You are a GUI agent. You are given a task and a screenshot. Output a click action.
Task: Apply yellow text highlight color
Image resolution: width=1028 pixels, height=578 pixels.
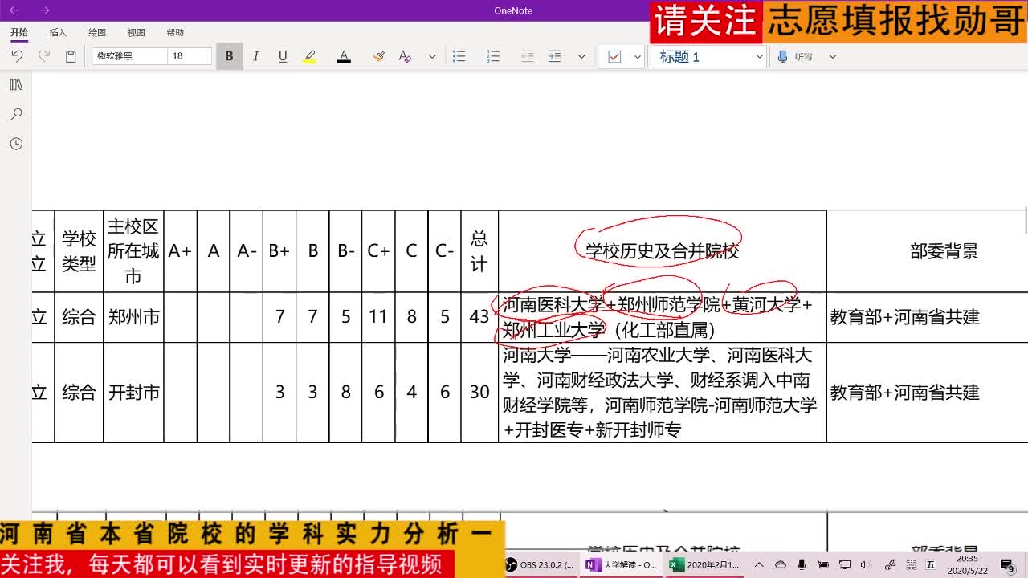[310, 56]
